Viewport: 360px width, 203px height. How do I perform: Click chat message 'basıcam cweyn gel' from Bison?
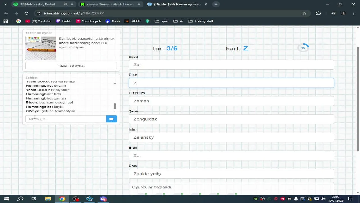[56, 103]
